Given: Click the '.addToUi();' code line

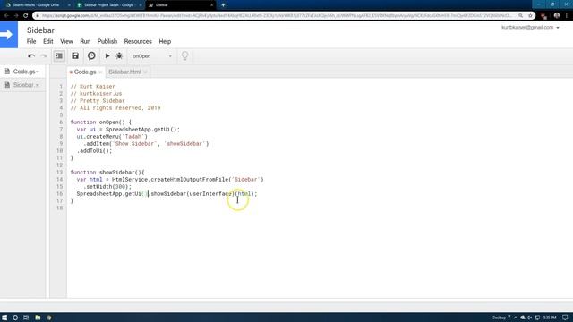Looking at the screenshot, I should pos(94,151).
